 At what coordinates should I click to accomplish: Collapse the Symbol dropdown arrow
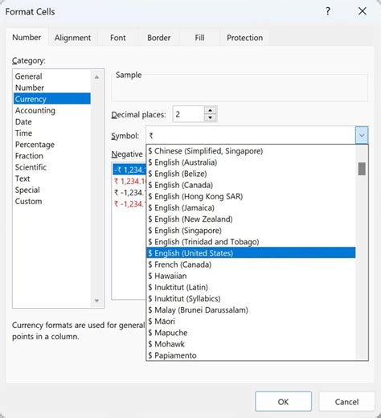click(x=362, y=135)
